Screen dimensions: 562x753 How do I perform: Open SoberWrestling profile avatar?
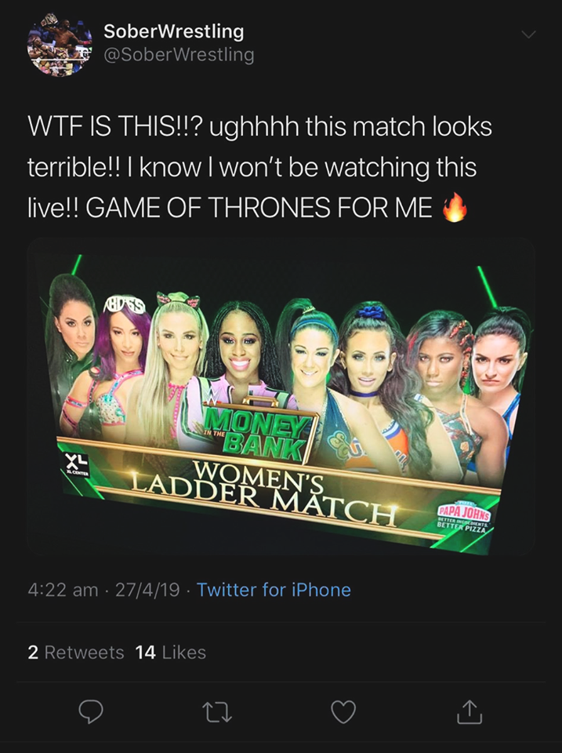(60, 45)
